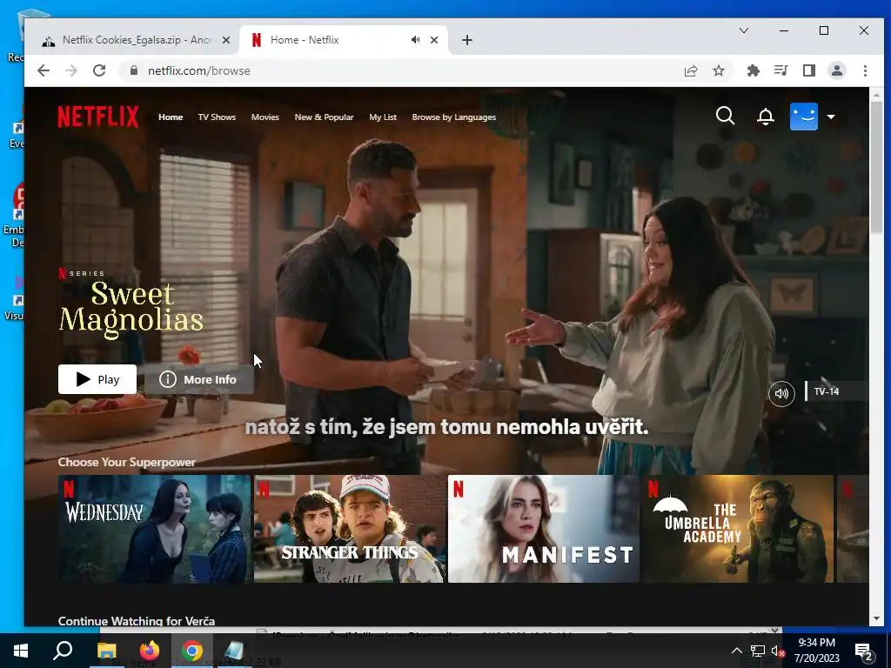The image size is (891, 668).
Task: Click the blue profile avatar
Action: click(803, 117)
